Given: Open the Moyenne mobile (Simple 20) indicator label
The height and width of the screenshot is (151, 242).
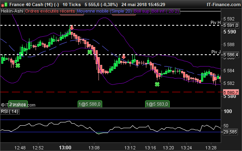Looking at the screenshot, I should (105, 11).
